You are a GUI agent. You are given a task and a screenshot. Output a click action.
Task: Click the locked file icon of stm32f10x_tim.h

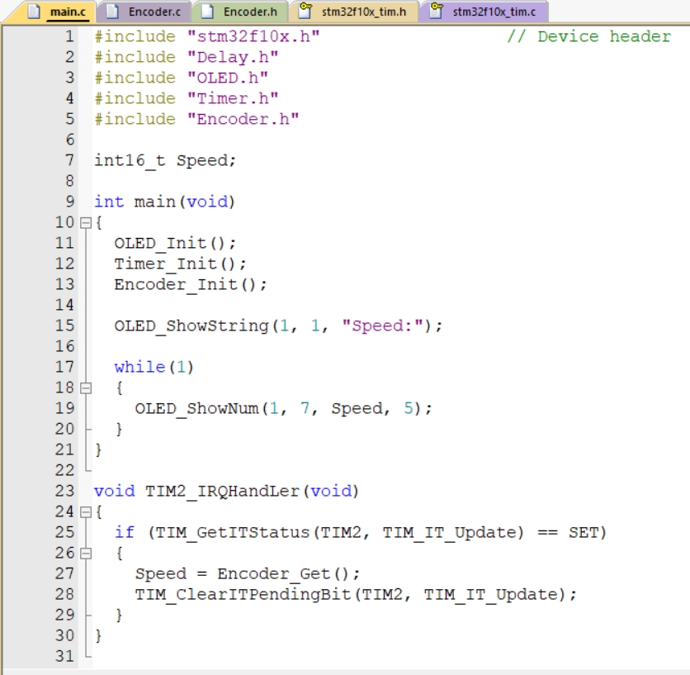tap(305, 11)
